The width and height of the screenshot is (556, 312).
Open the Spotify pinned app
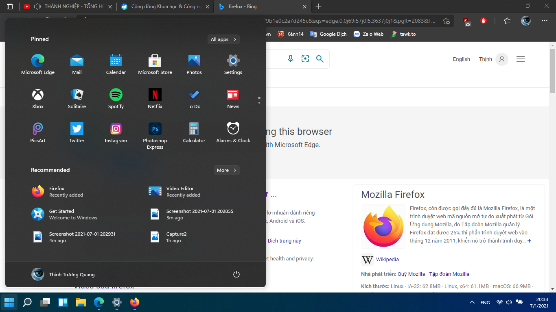116,99
